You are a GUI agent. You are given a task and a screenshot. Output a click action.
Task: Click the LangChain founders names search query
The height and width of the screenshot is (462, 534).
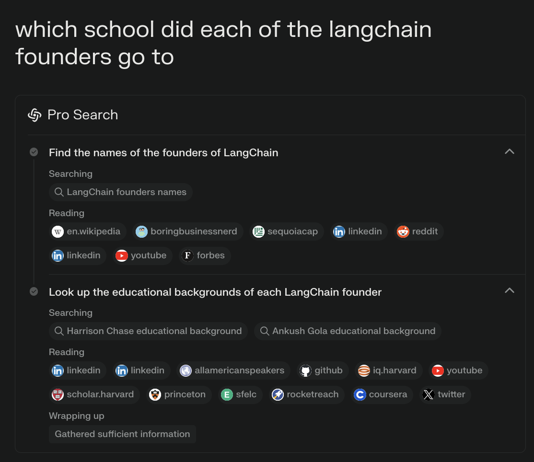pyautogui.click(x=121, y=192)
